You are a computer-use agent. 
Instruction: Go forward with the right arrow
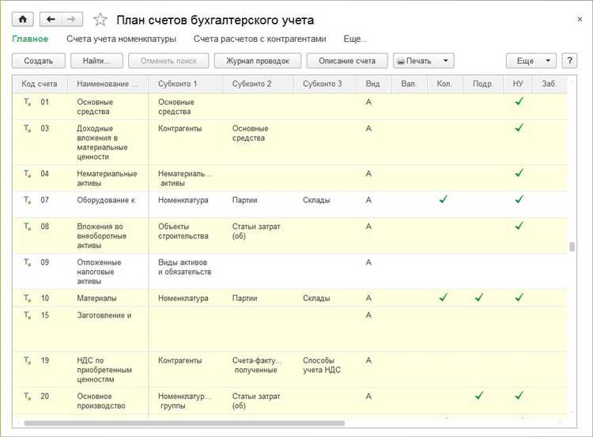pyautogui.click(x=71, y=19)
